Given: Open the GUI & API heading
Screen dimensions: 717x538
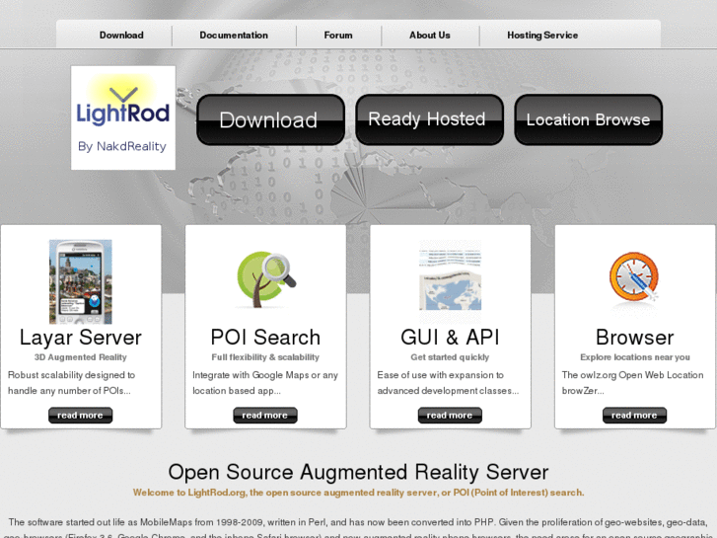Looking at the screenshot, I should [450, 338].
